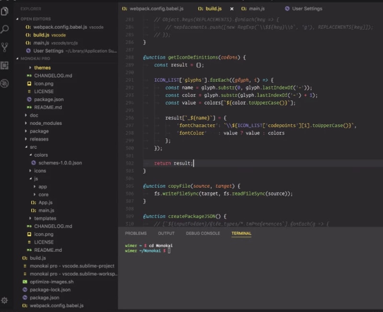Open the Search view in activity bar

coord(5,29)
